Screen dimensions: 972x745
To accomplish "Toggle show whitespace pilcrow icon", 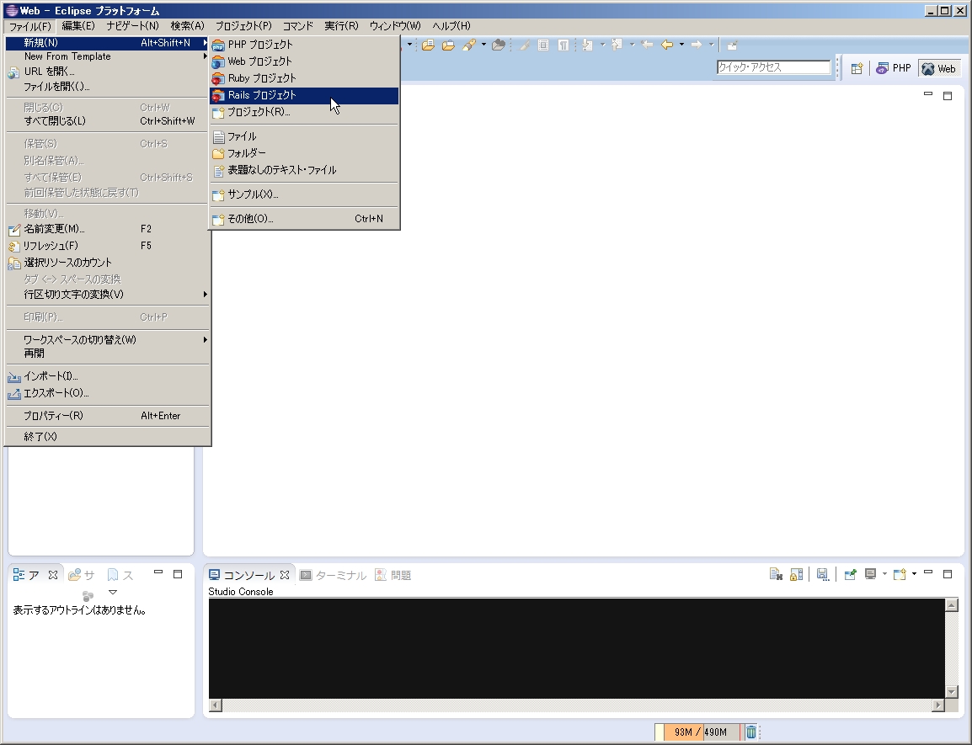I will [x=563, y=45].
